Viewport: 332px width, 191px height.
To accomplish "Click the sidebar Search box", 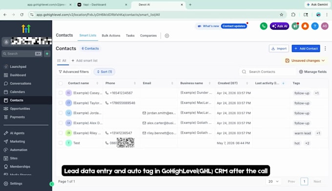I will pos(22,54).
